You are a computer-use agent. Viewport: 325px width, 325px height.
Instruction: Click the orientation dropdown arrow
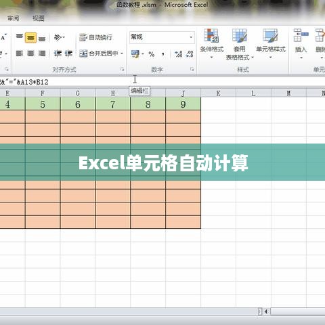click(64, 37)
